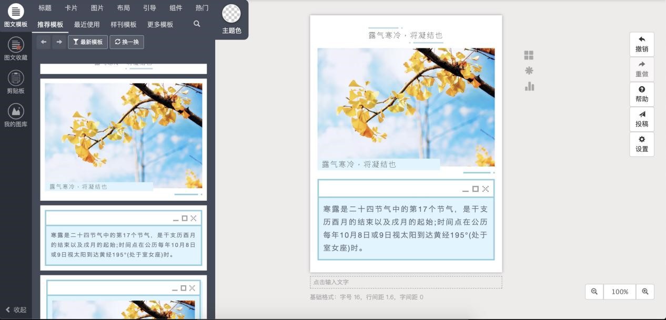The image size is (666, 320).
Task: Select the 布局 category
Action: pyautogui.click(x=123, y=8)
